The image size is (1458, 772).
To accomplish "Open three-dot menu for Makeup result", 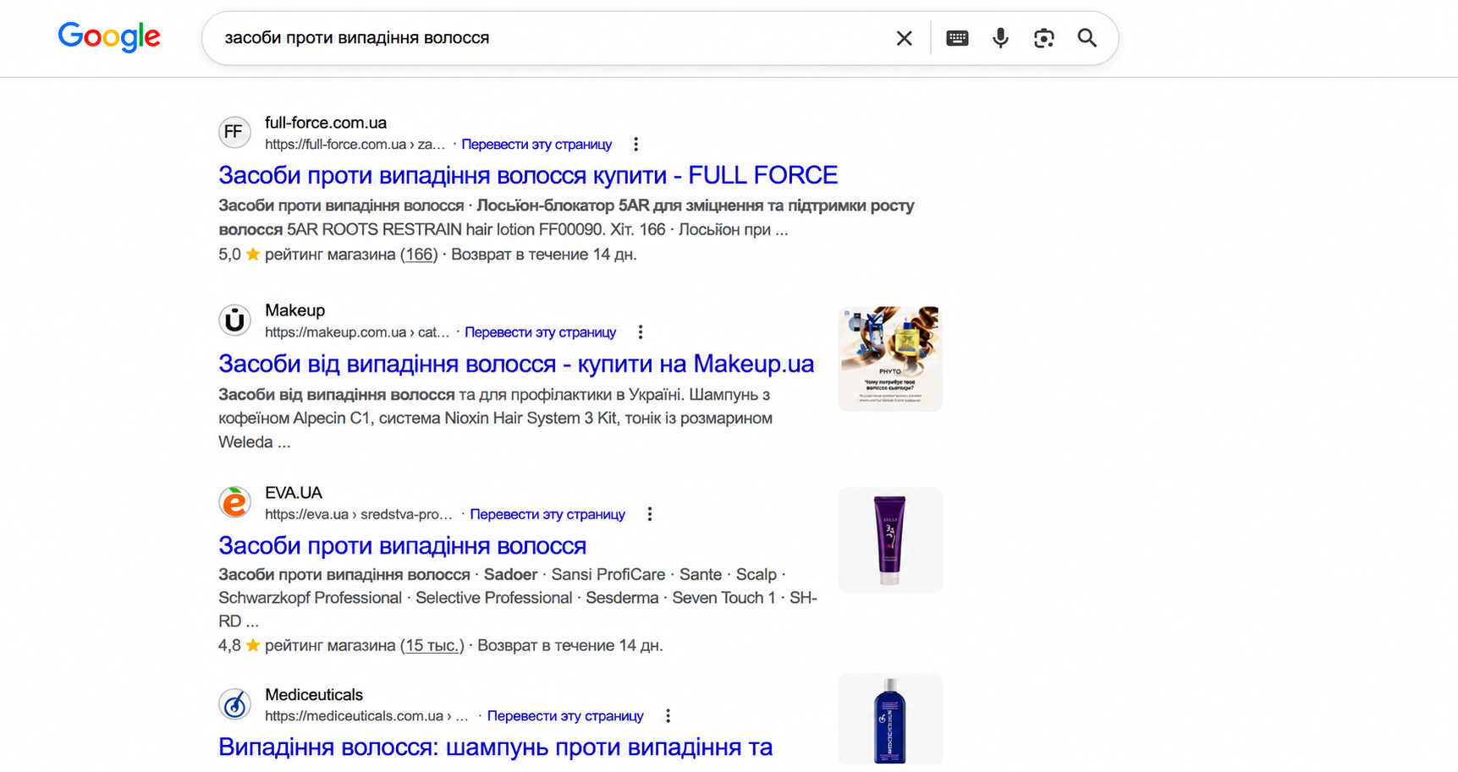I will [641, 332].
